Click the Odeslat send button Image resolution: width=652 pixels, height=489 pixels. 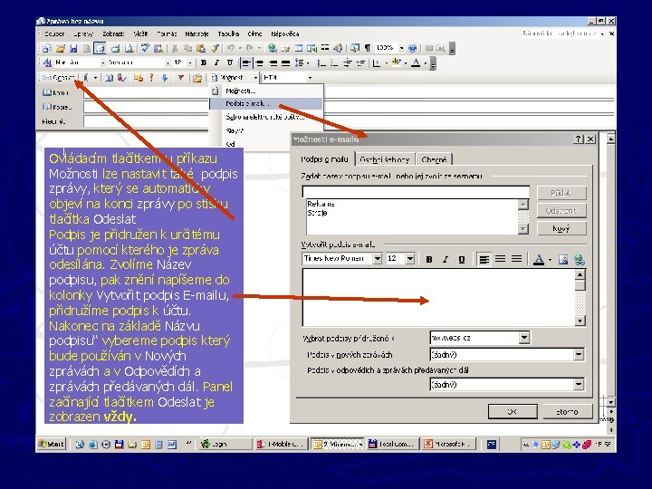(59, 78)
